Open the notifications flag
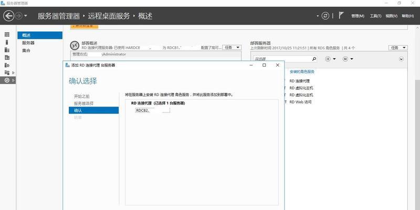 pos(341,15)
